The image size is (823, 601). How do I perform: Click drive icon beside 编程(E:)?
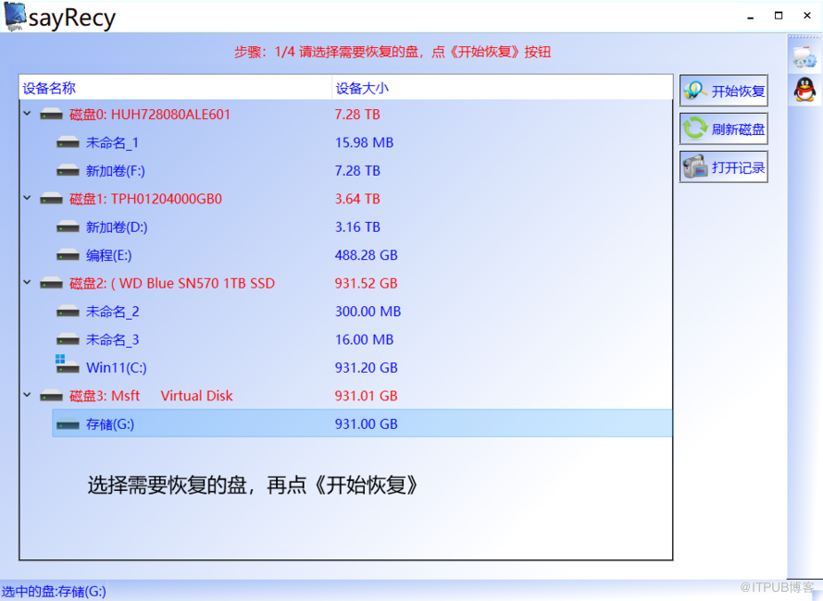69,255
